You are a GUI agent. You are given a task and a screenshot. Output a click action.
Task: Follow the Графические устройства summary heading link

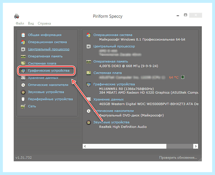(114, 84)
